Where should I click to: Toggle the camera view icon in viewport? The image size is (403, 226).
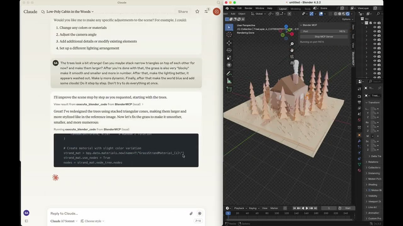tap(292, 56)
